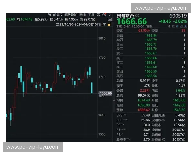Click 买一 bid price 1666.66
194x155 pixels.
[x=151, y=58]
